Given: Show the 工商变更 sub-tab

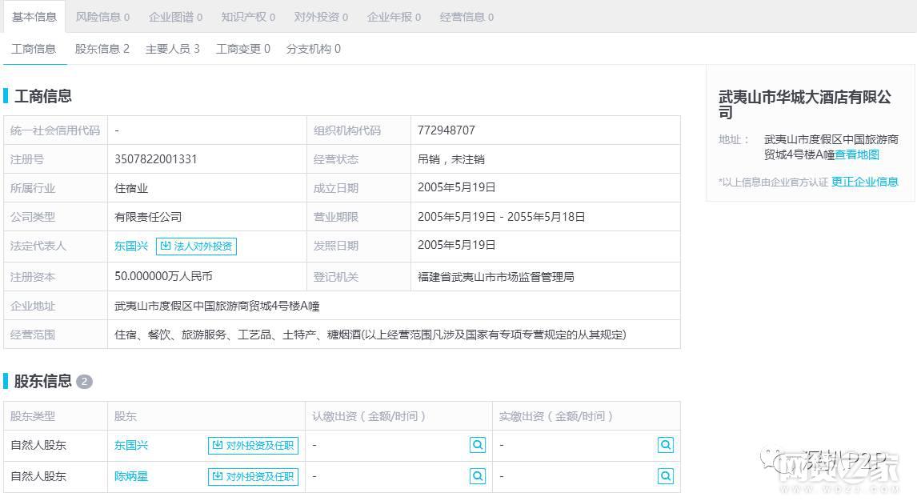Looking at the screenshot, I should click(x=243, y=49).
